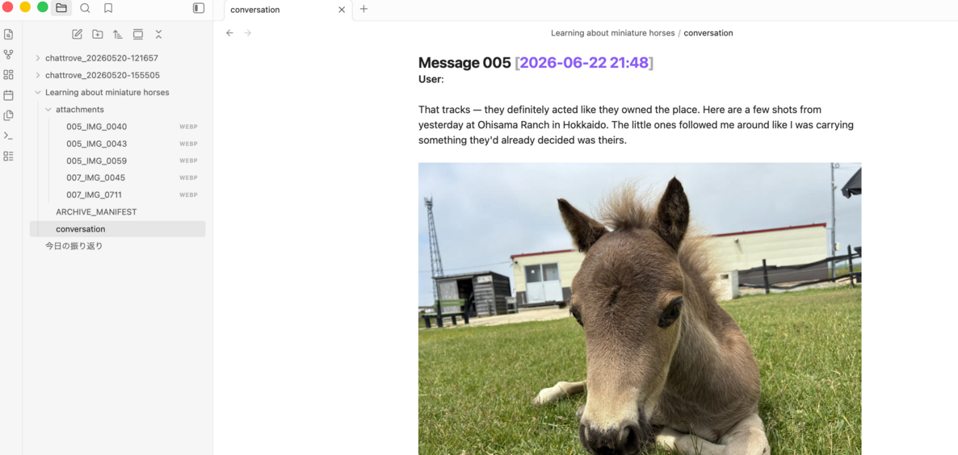The image size is (958, 455).
Task: Create a new folder icon
Action: coord(97,34)
